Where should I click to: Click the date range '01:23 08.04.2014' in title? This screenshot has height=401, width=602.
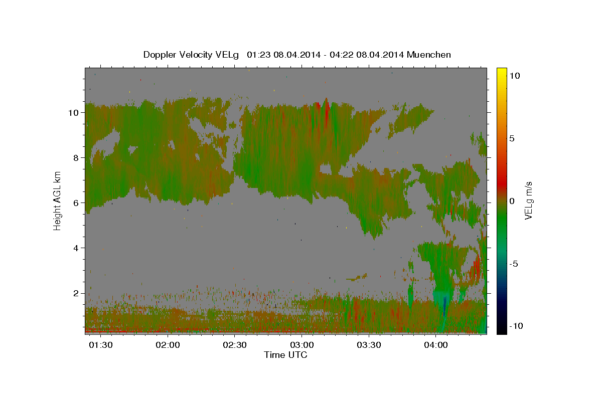[x=283, y=55]
